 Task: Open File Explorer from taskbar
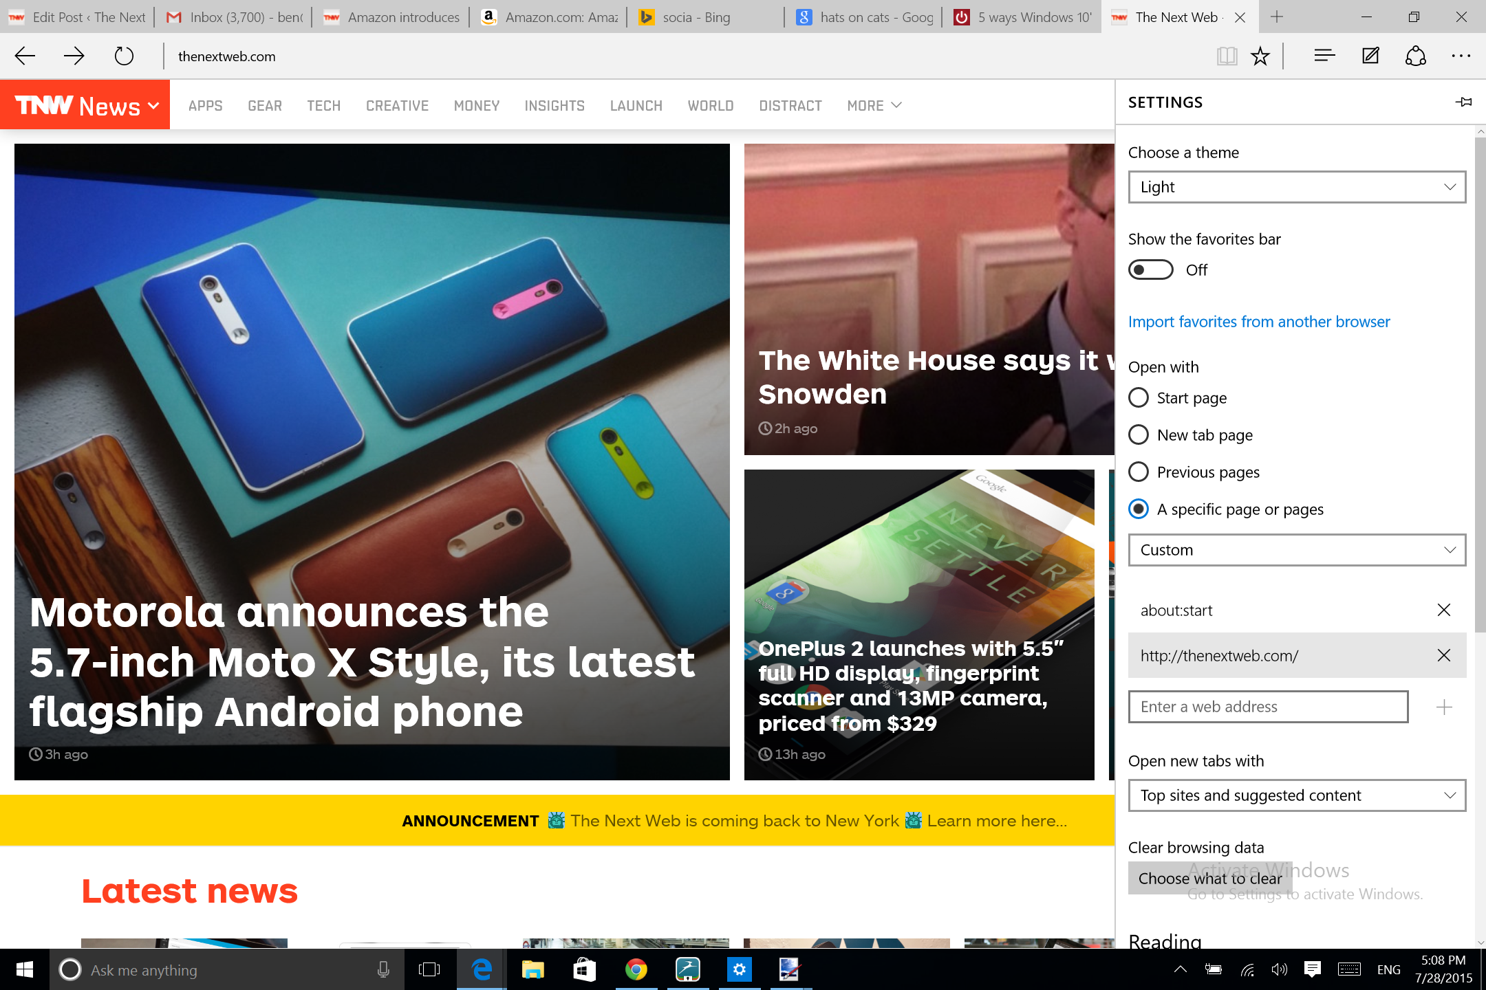(x=533, y=969)
